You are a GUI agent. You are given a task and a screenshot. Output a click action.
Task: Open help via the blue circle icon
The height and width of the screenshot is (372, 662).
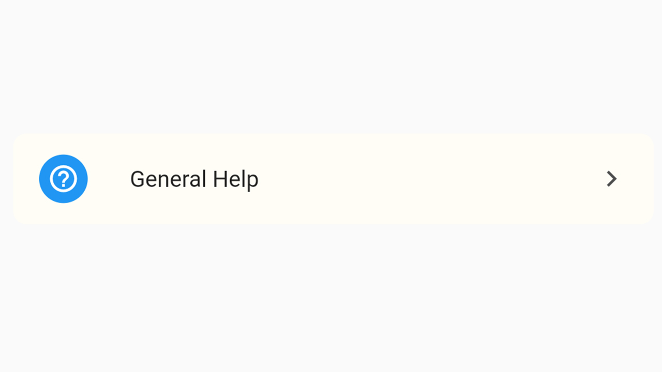[x=63, y=179]
